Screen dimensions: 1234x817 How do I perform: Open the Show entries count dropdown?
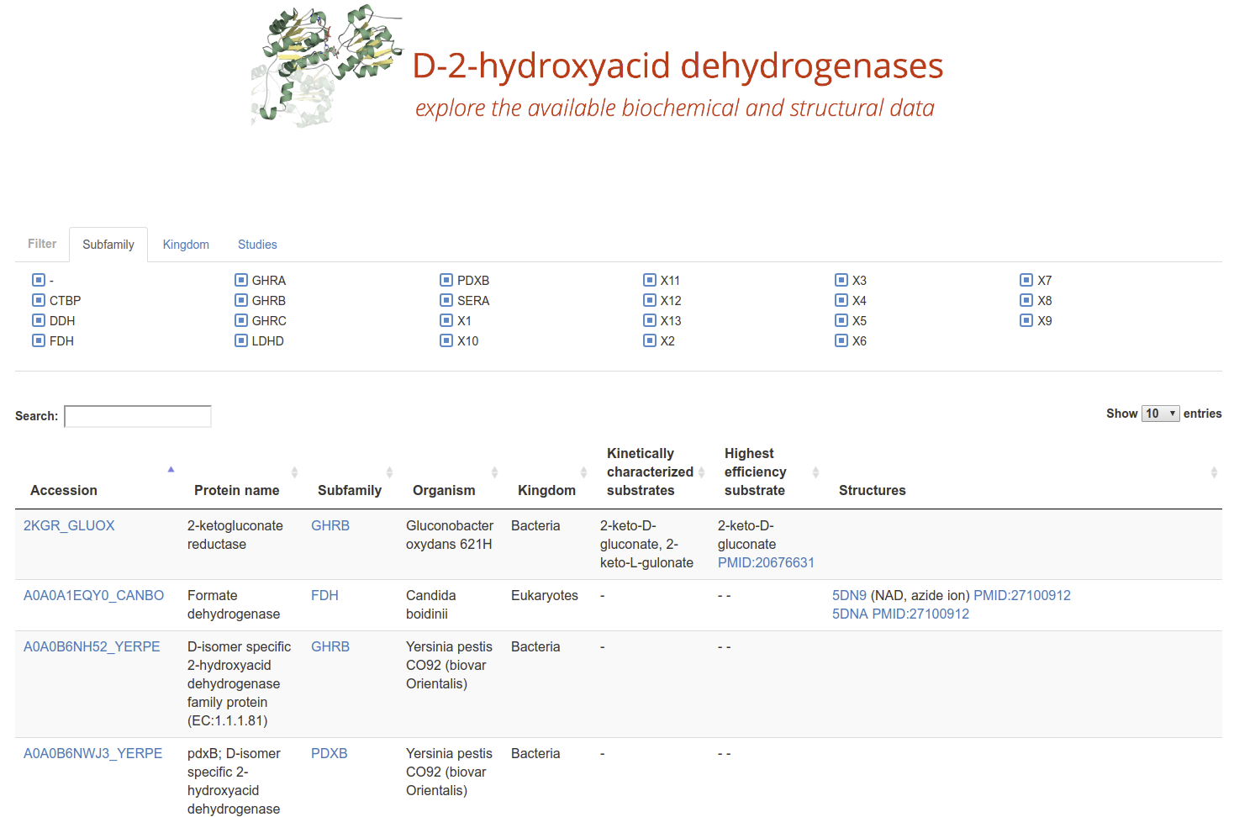tap(1160, 414)
